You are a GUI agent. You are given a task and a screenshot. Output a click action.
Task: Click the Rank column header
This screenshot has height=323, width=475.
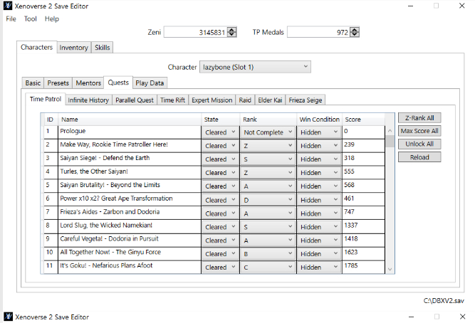coord(268,120)
